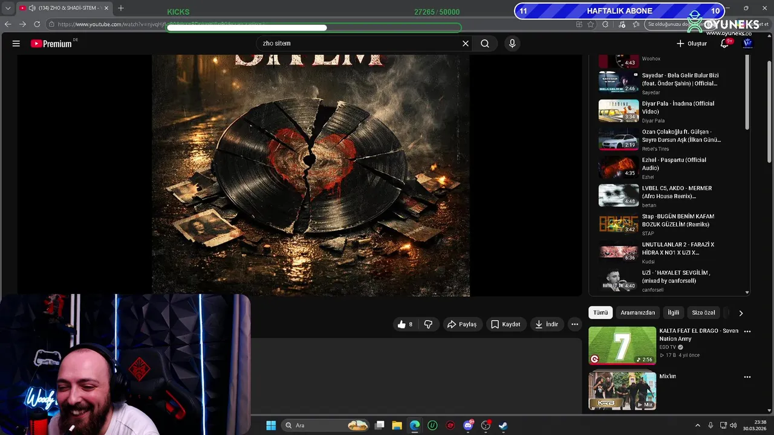Open Discord from the taskbar
Viewport: 774px width, 435px height.
pyautogui.click(x=468, y=425)
